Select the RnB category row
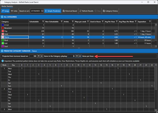Viewport: 158px width, 113px height. pyautogui.click(x=78, y=43)
